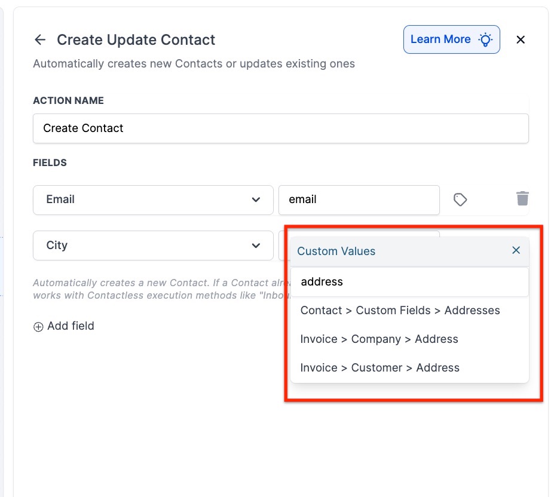Delete the Email field with trash icon
Image resolution: width=557 pixels, height=497 pixels.
coord(522,198)
